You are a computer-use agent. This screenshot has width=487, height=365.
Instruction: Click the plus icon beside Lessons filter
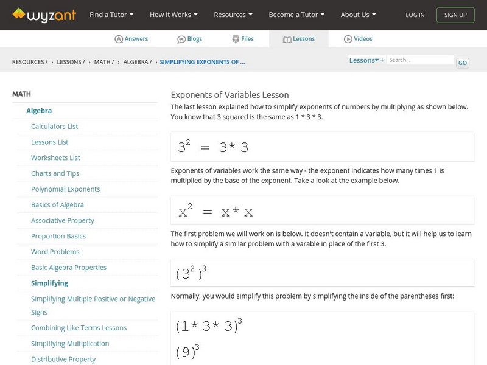[x=382, y=60]
